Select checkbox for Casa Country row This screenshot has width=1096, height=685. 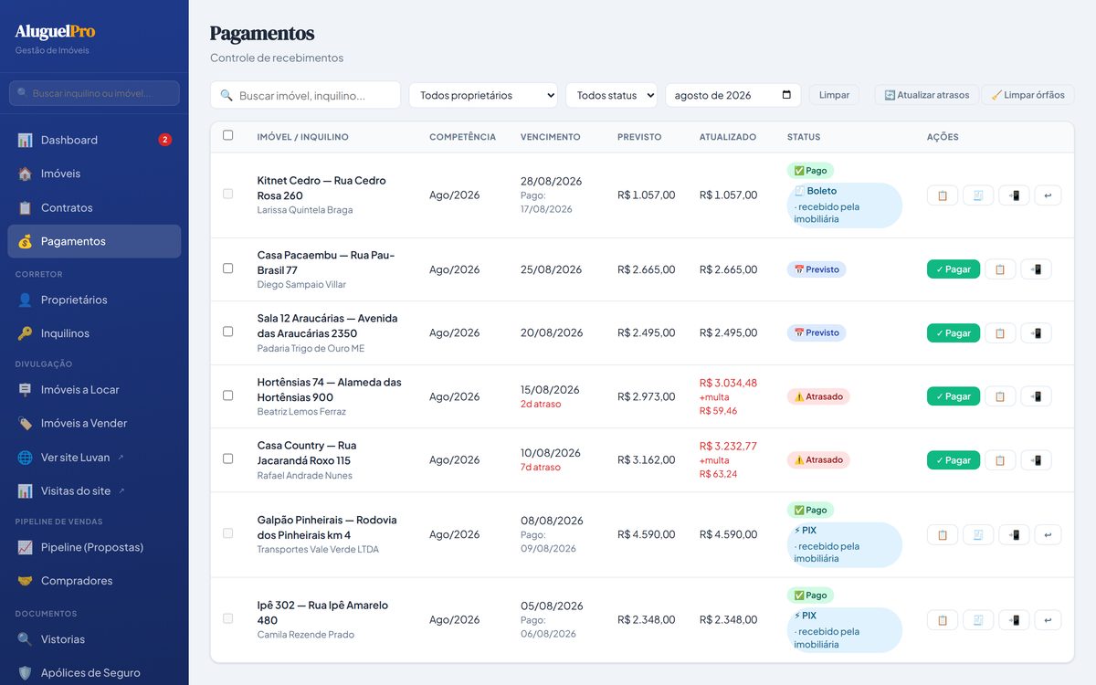click(x=228, y=458)
